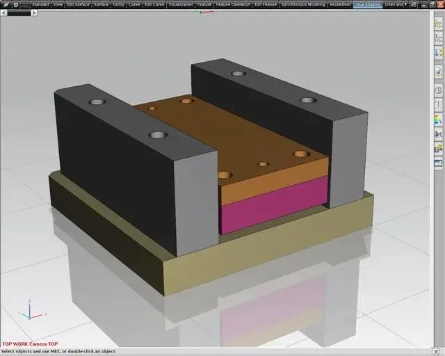The width and height of the screenshot is (445, 356).
Task: Click the 'Select objects and use MB3' status text
Action: coord(58,351)
